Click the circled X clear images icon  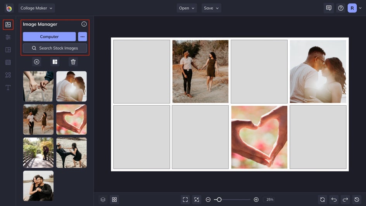point(37,62)
